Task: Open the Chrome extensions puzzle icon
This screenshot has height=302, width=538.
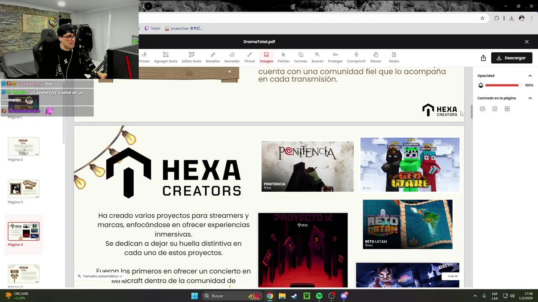Action: point(496,18)
